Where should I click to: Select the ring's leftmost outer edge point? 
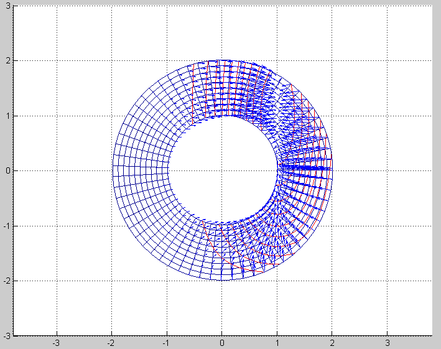pyautogui.click(x=113, y=170)
